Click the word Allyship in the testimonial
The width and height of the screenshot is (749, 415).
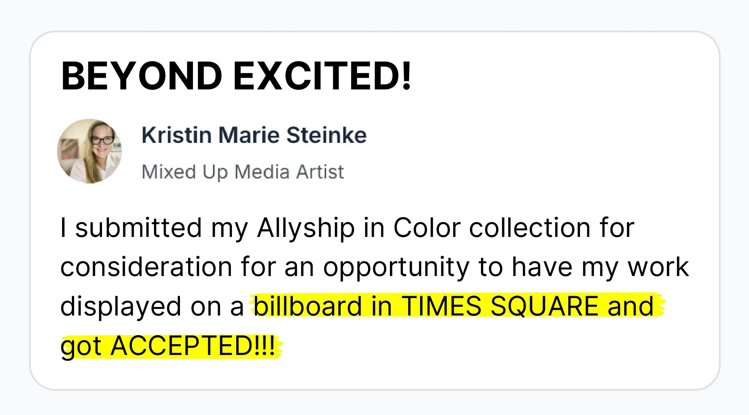click(x=306, y=228)
